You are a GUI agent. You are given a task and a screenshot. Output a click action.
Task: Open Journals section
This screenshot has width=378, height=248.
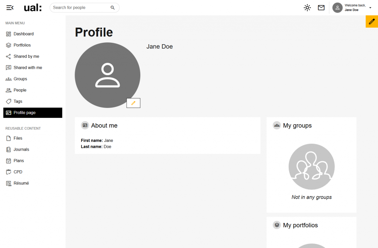[33, 149]
